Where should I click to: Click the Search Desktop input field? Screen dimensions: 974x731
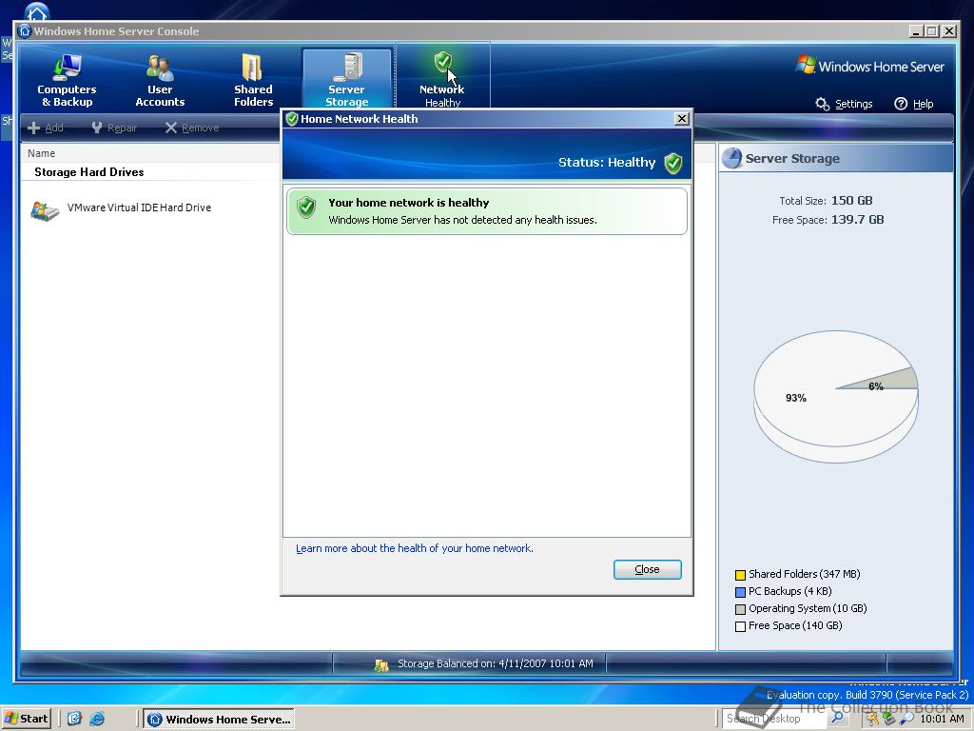point(774,719)
